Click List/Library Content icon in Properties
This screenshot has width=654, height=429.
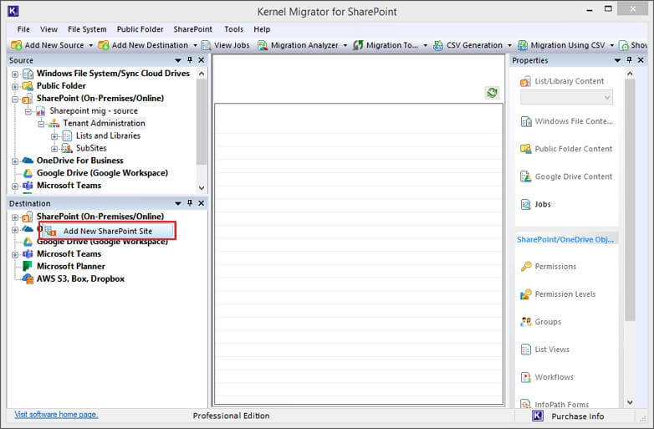[x=525, y=81]
